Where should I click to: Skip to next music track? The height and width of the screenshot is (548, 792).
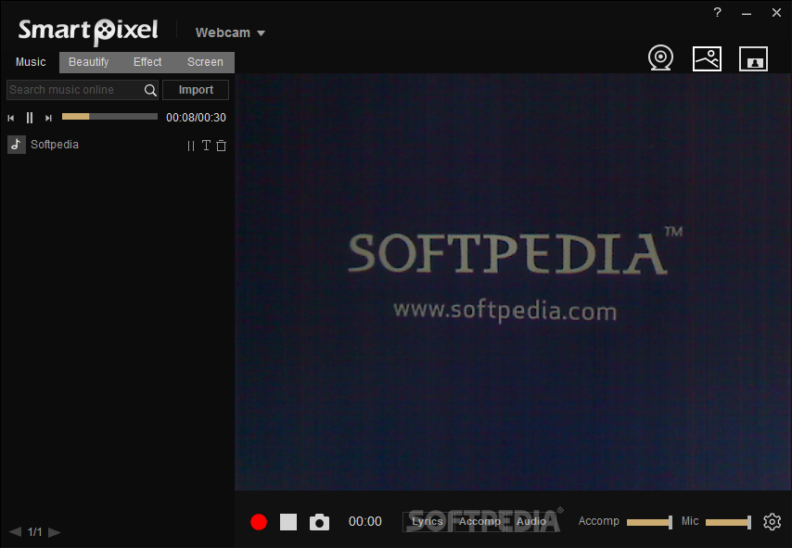pyautogui.click(x=48, y=118)
